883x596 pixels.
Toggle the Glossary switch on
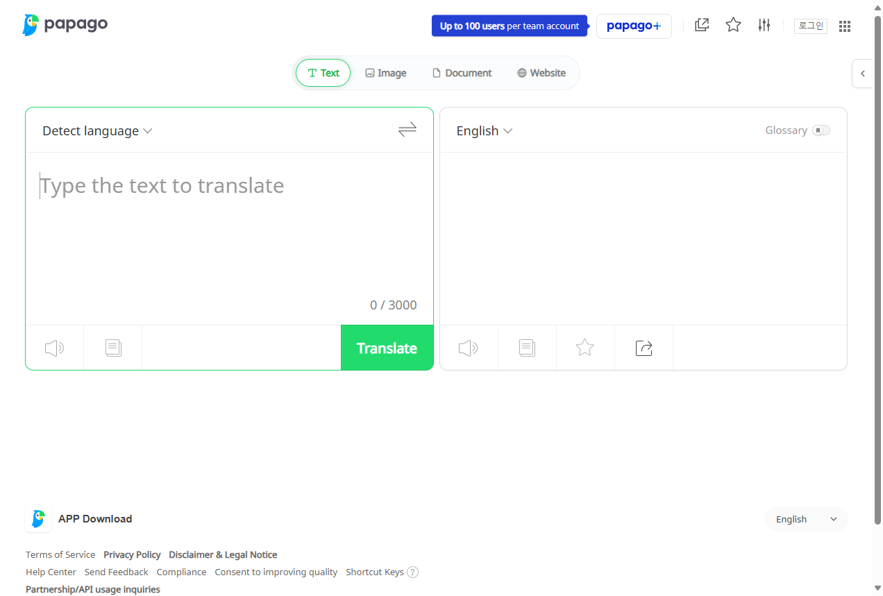click(x=821, y=130)
